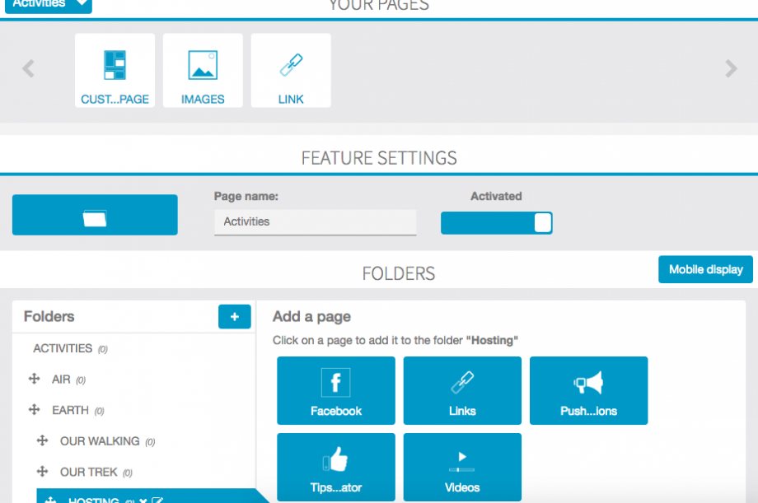Open the Activities dropdown at top
Screen dimensions: 758x503
pyautogui.click(x=48, y=5)
